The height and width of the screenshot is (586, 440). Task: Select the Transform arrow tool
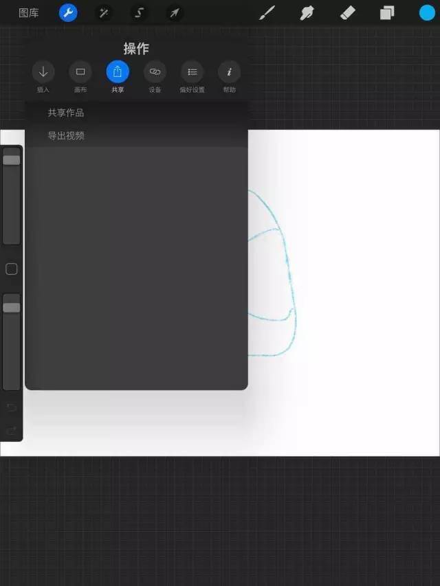tap(175, 14)
